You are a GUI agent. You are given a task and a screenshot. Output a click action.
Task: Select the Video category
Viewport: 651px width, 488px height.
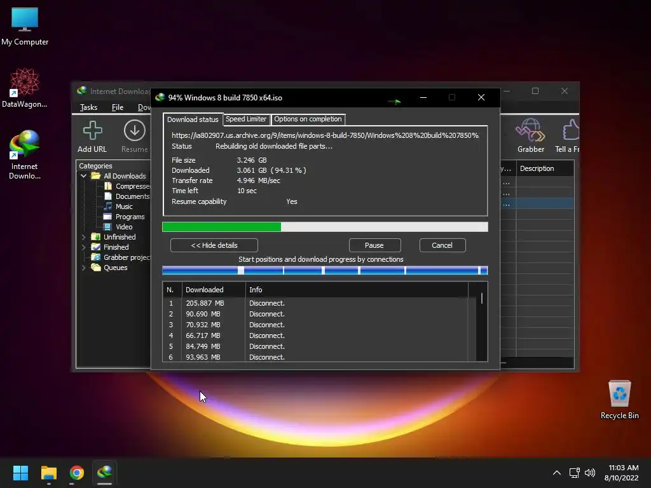coord(118,227)
